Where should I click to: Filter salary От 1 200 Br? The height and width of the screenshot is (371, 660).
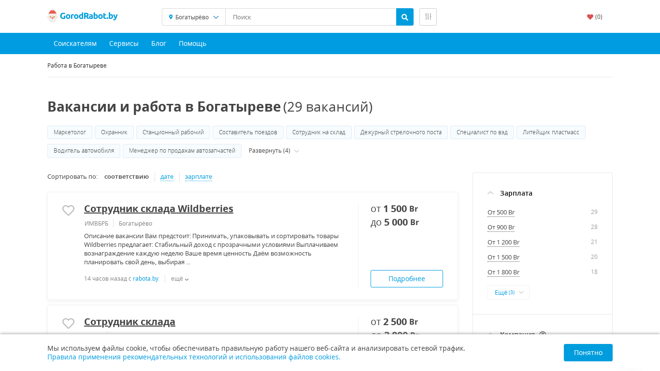pos(503,243)
